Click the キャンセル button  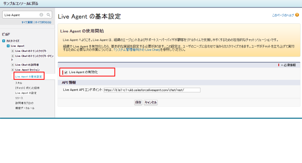151,102
